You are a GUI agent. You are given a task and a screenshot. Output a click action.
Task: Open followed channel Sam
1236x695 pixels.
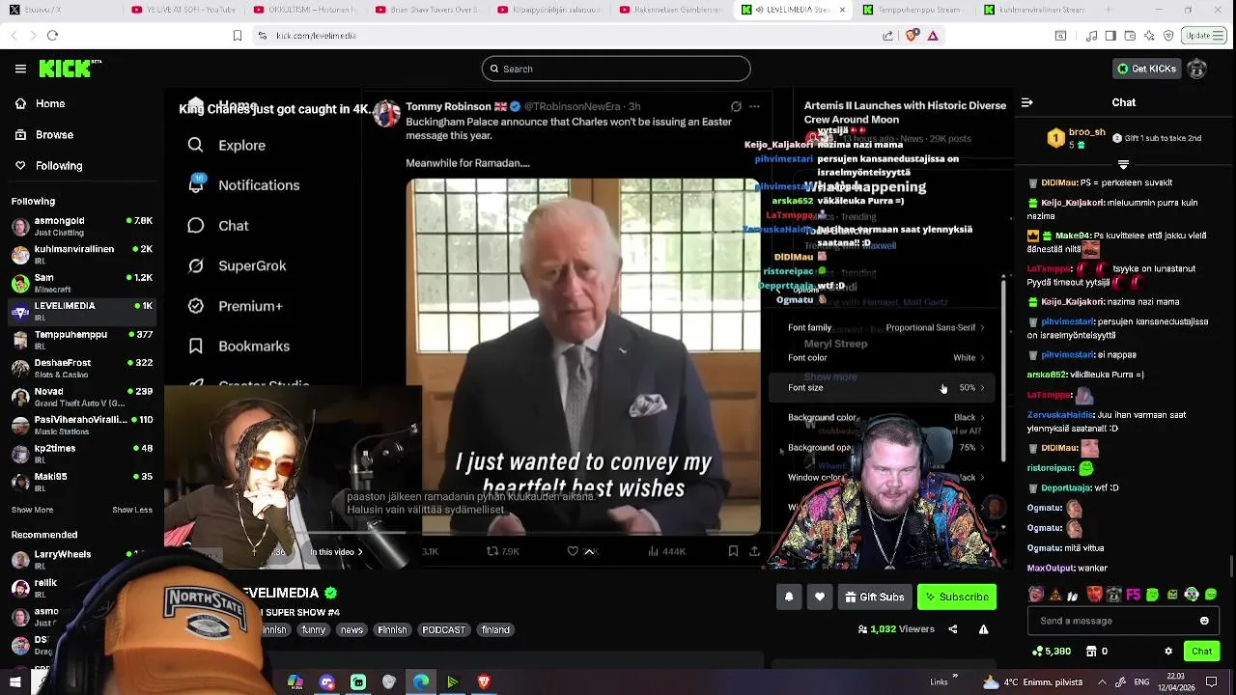(82, 283)
